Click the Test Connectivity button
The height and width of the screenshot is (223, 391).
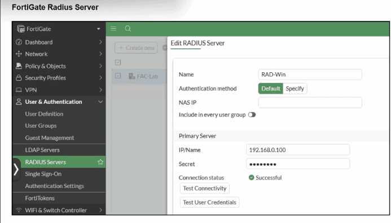coord(205,189)
